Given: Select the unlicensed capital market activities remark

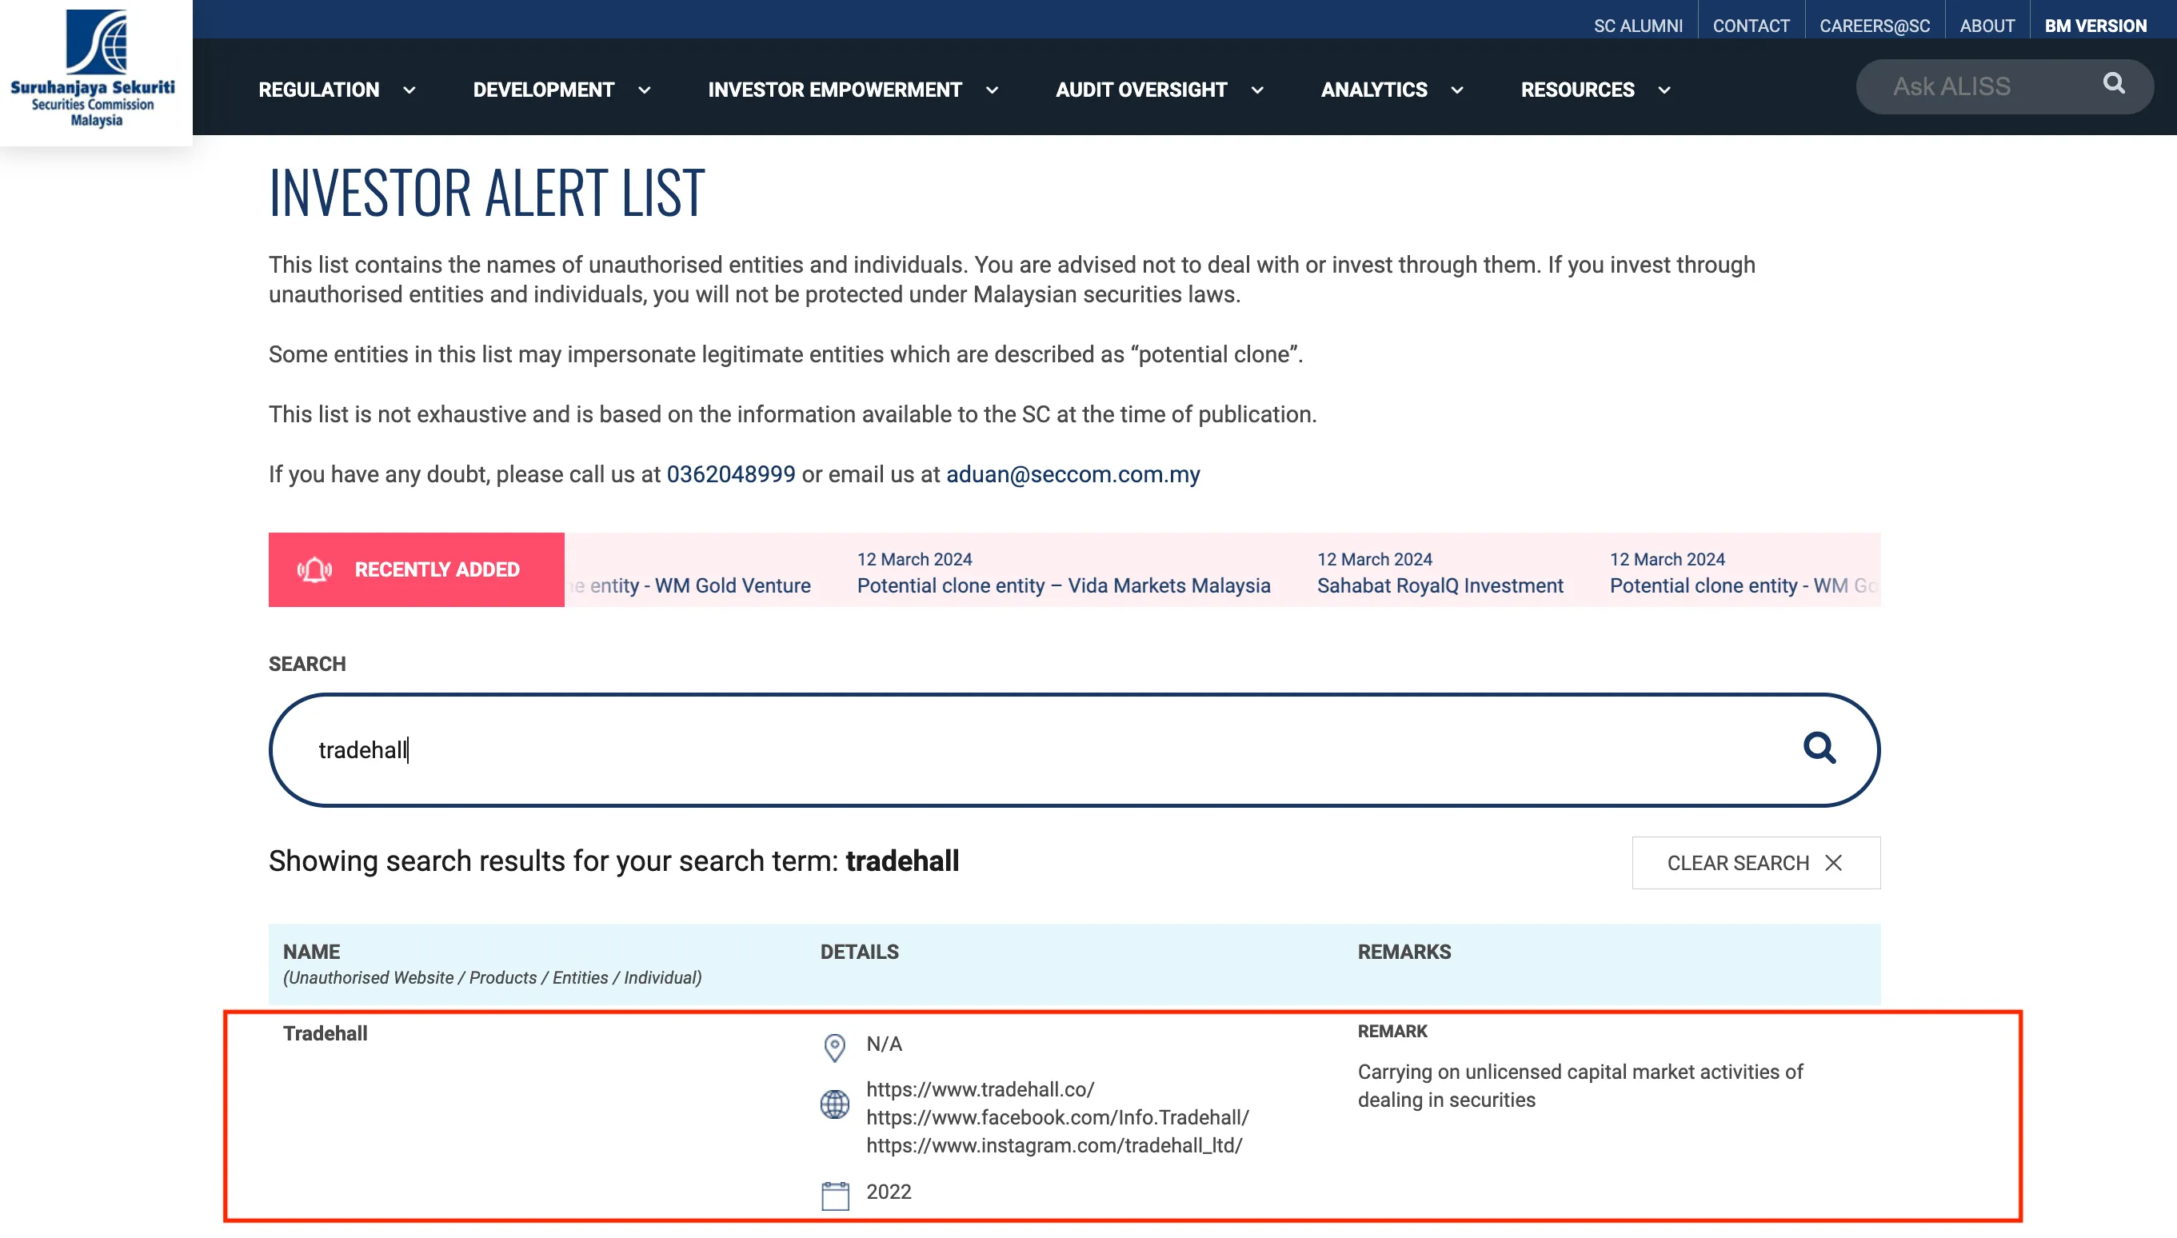Looking at the screenshot, I should coord(1580,1086).
